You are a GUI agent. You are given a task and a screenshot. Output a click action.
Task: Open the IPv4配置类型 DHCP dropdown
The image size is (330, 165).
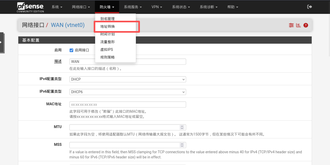(x=127, y=79)
